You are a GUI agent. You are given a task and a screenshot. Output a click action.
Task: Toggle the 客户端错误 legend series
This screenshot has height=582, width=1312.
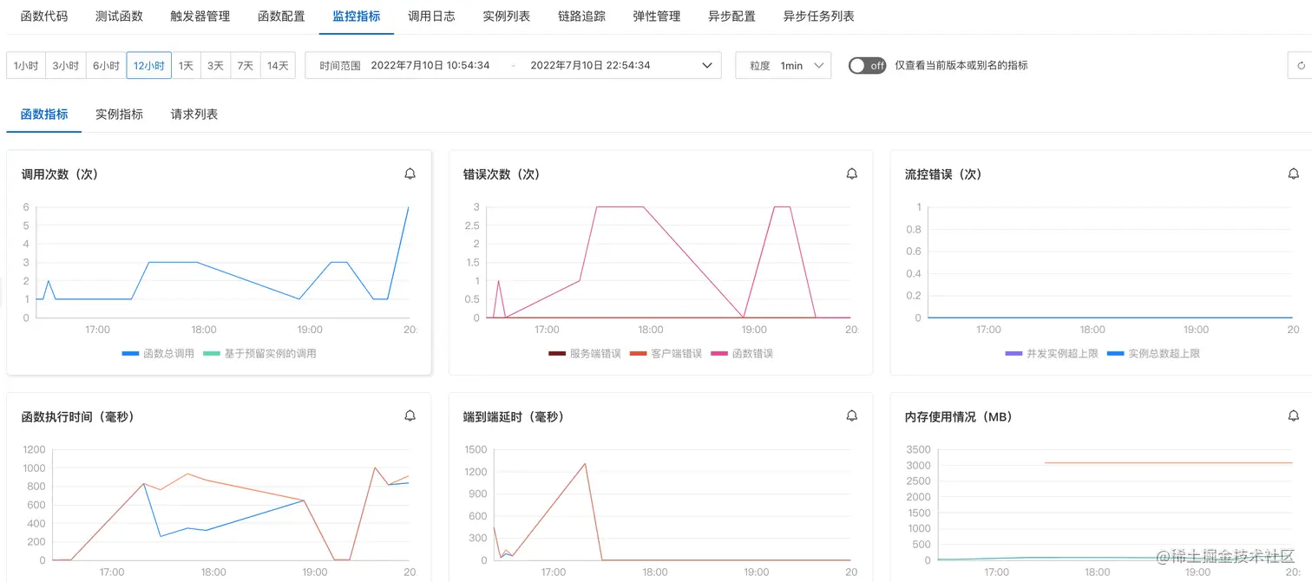click(666, 354)
